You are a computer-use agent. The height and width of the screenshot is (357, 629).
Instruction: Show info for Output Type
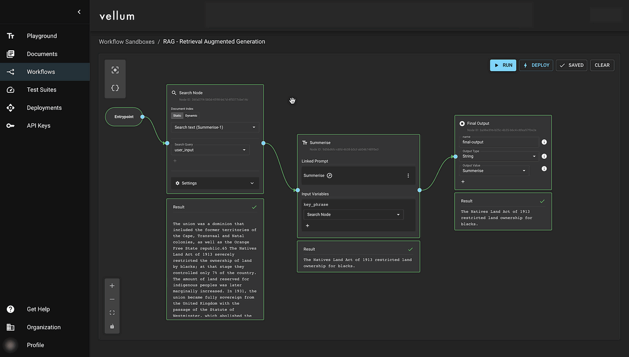545,157
